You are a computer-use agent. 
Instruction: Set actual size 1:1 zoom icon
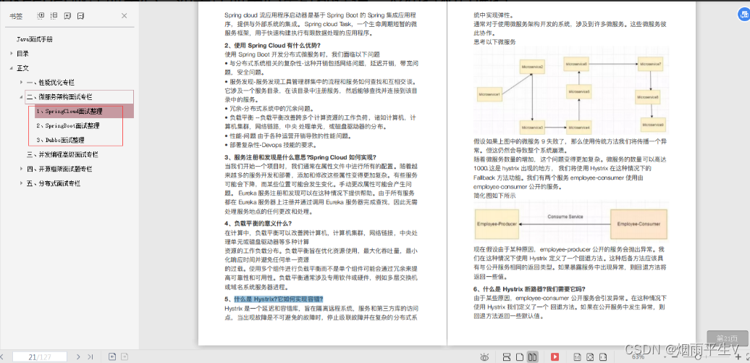(577, 356)
